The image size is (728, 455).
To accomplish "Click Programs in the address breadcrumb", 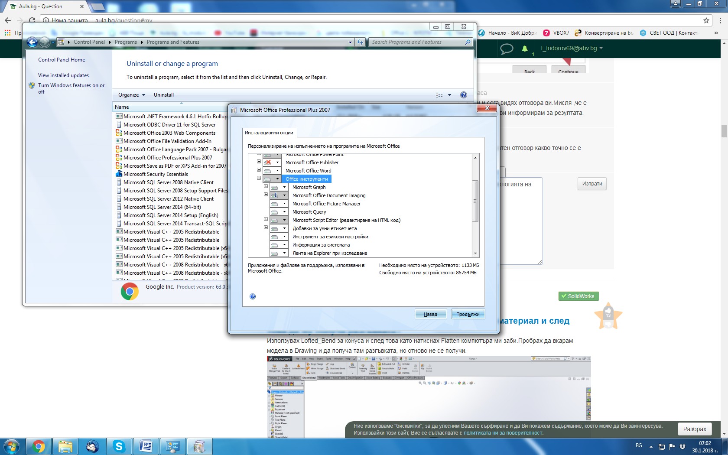I will pyautogui.click(x=126, y=42).
